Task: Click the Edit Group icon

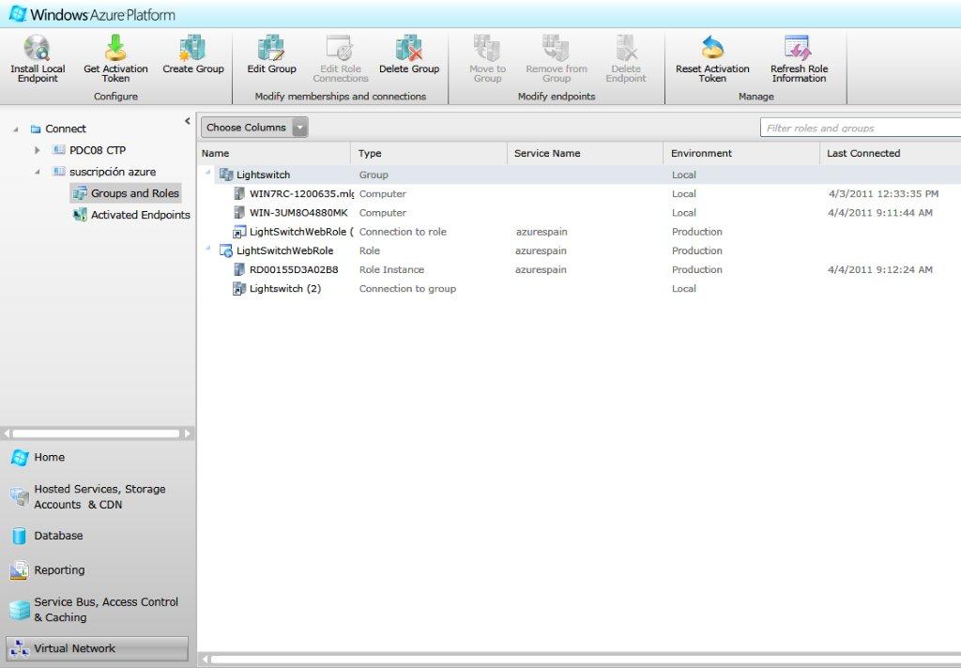Action: tap(271, 48)
